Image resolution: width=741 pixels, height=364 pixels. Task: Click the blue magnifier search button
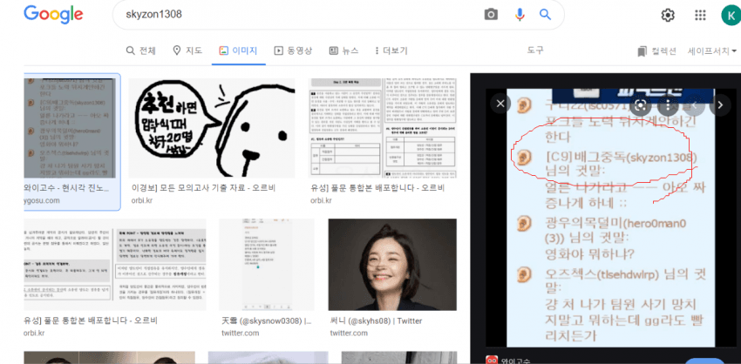(x=546, y=15)
